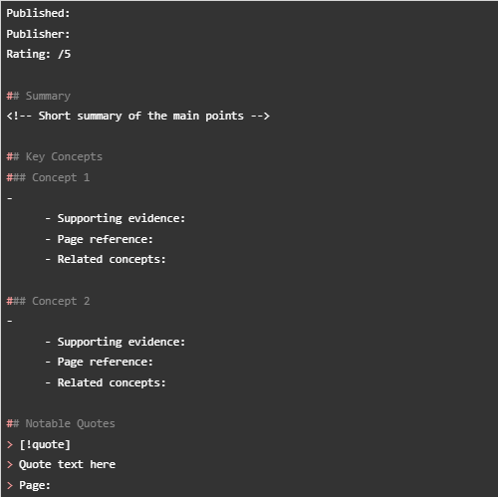This screenshot has height=497, width=498.
Task: Click Supporting evidence under Concept 1
Action: [116, 218]
